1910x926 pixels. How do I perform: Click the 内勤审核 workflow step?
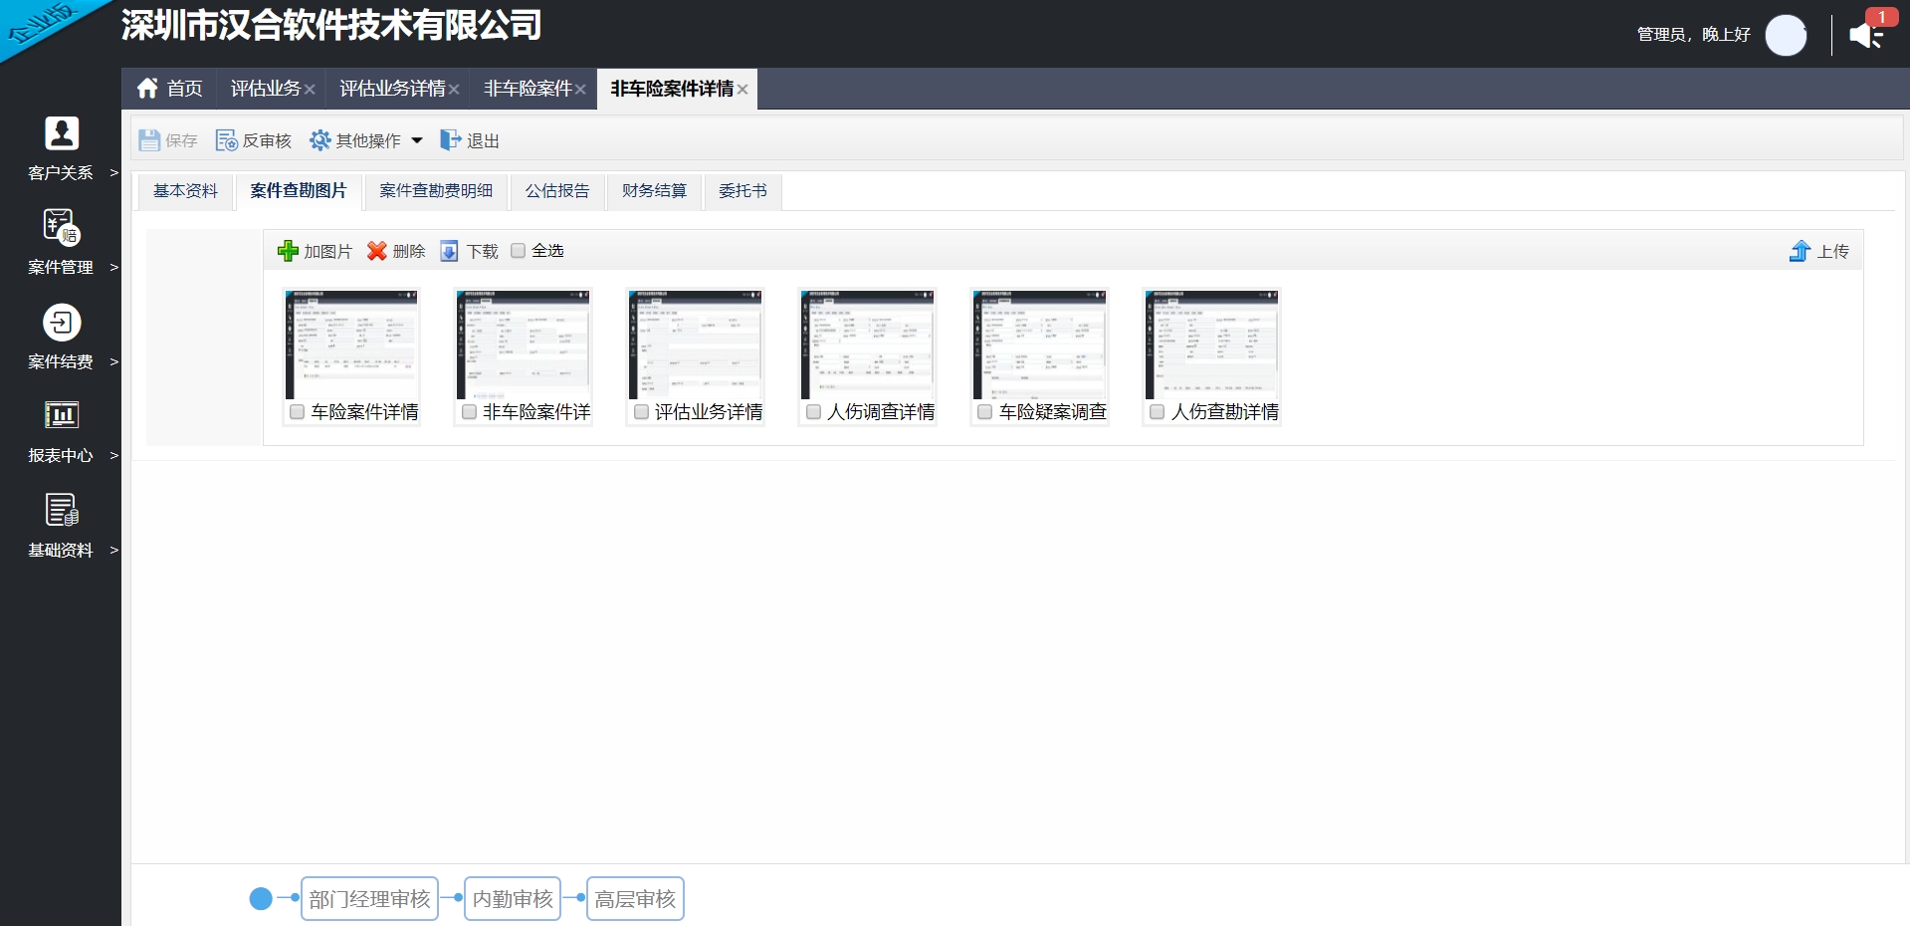pyautogui.click(x=513, y=899)
